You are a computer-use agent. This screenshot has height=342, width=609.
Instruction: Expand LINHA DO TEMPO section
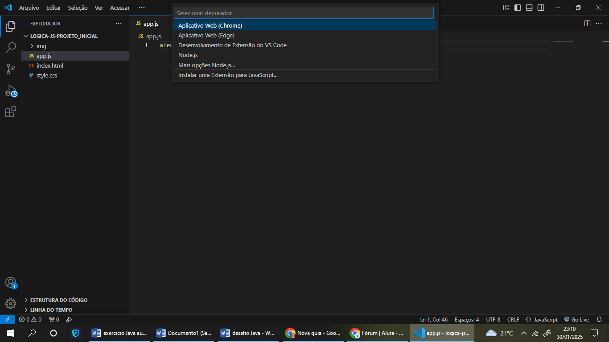click(x=75, y=309)
